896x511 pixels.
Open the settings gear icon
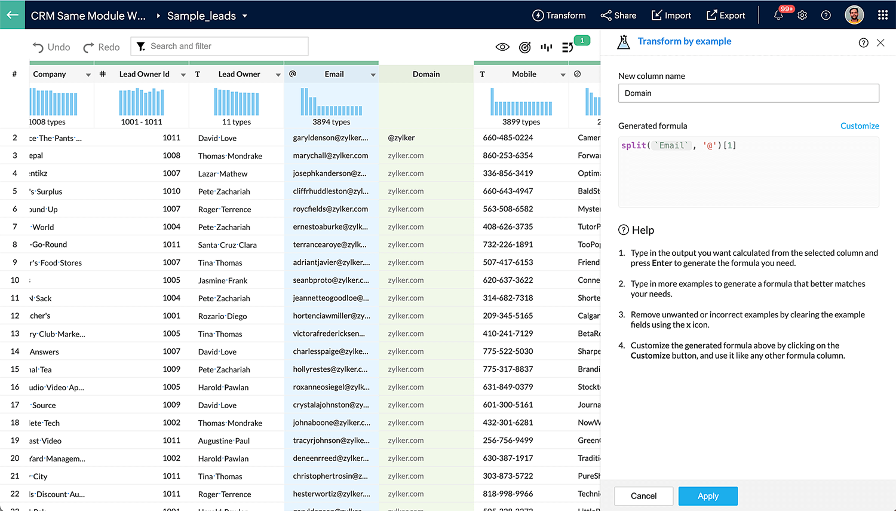(x=802, y=16)
